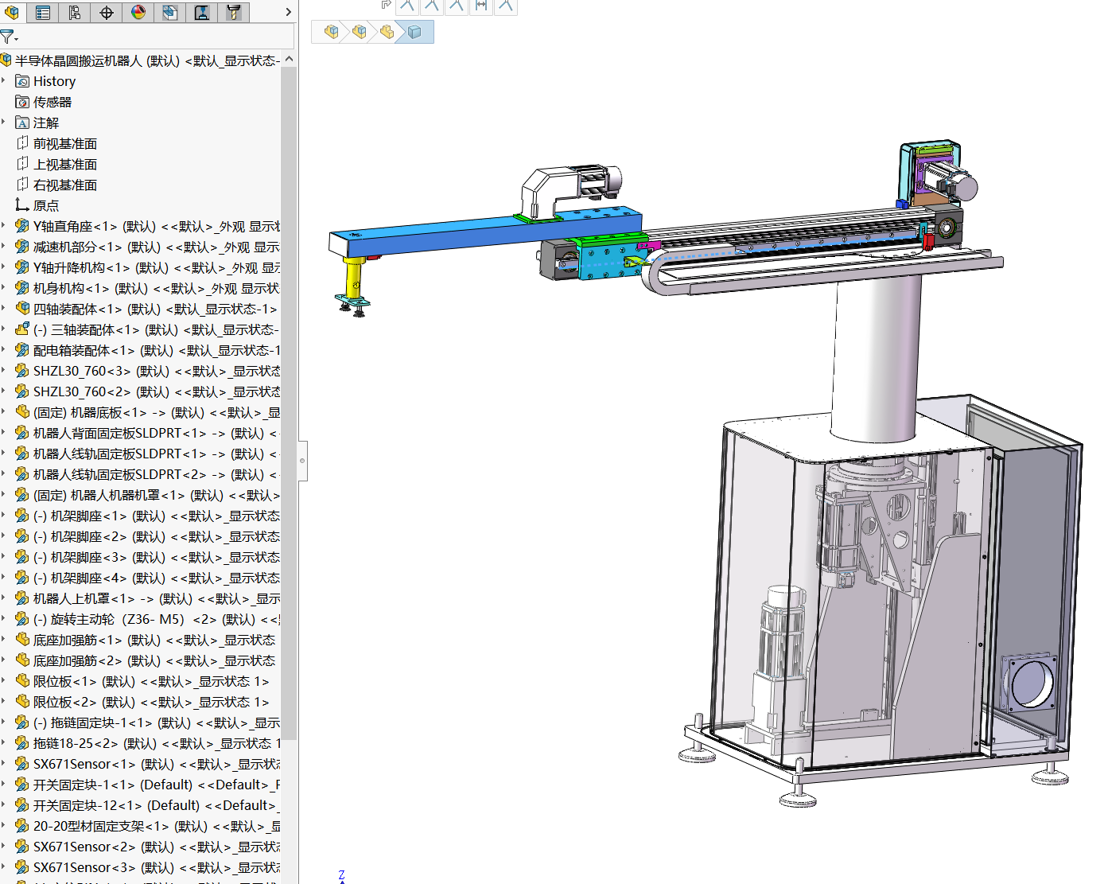1108x884 pixels.
Task: Click the 三轴装配体 subassembly icon
Action: 22,329
